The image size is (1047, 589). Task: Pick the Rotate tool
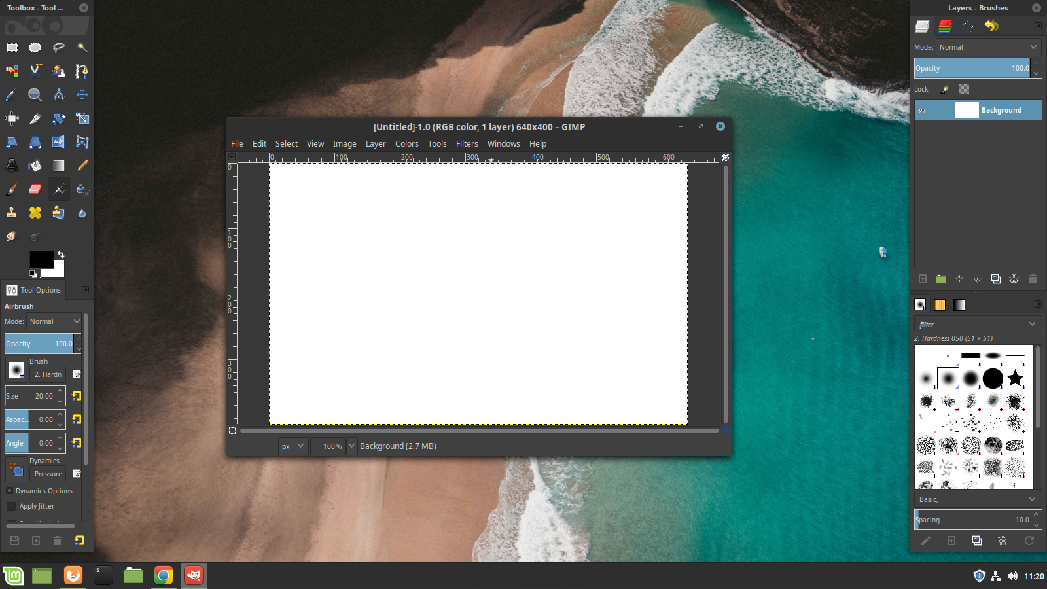(59, 118)
